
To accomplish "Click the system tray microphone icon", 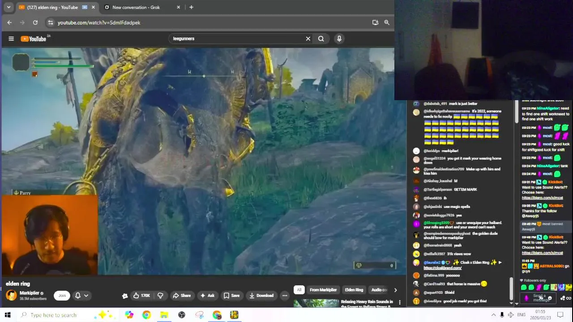I will click(502, 315).
